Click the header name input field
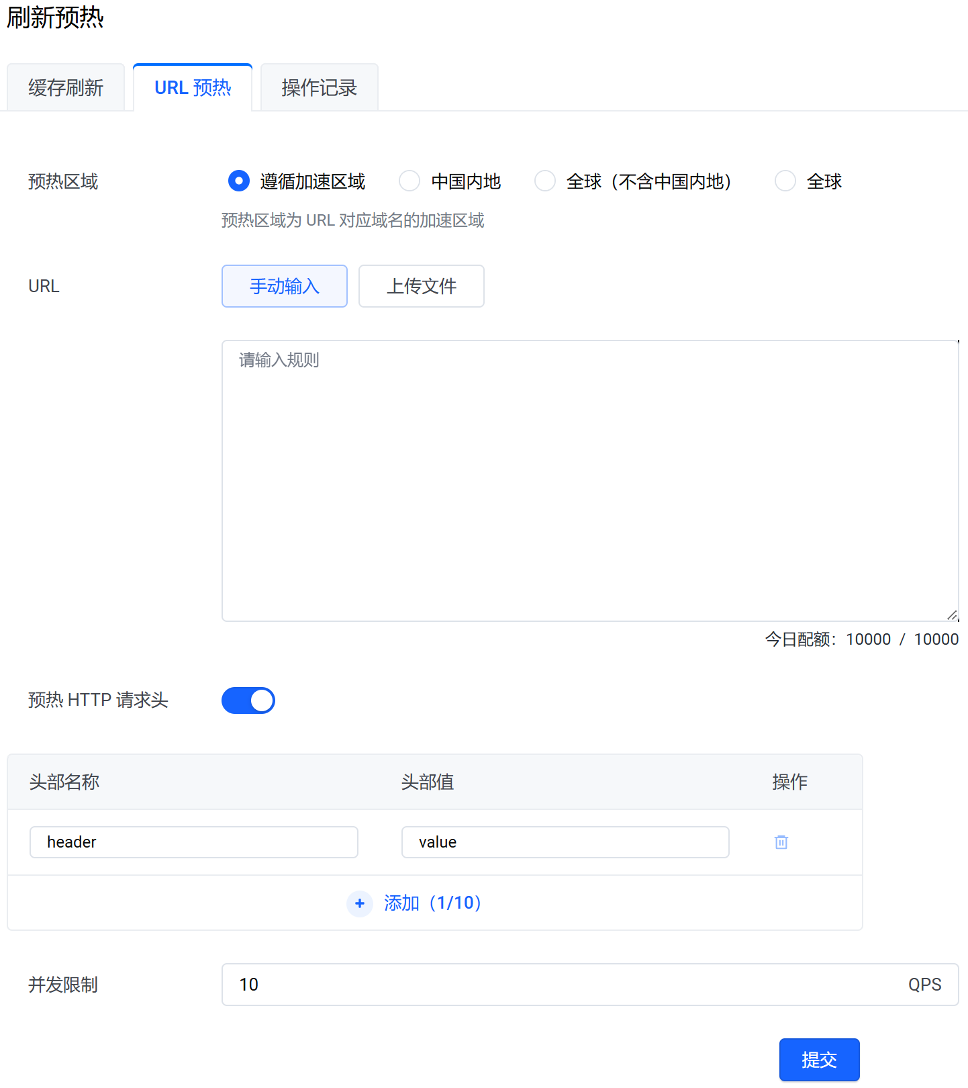Viewport: 968px width, 1088px height. pyautogui.click(x=194, y=842)
